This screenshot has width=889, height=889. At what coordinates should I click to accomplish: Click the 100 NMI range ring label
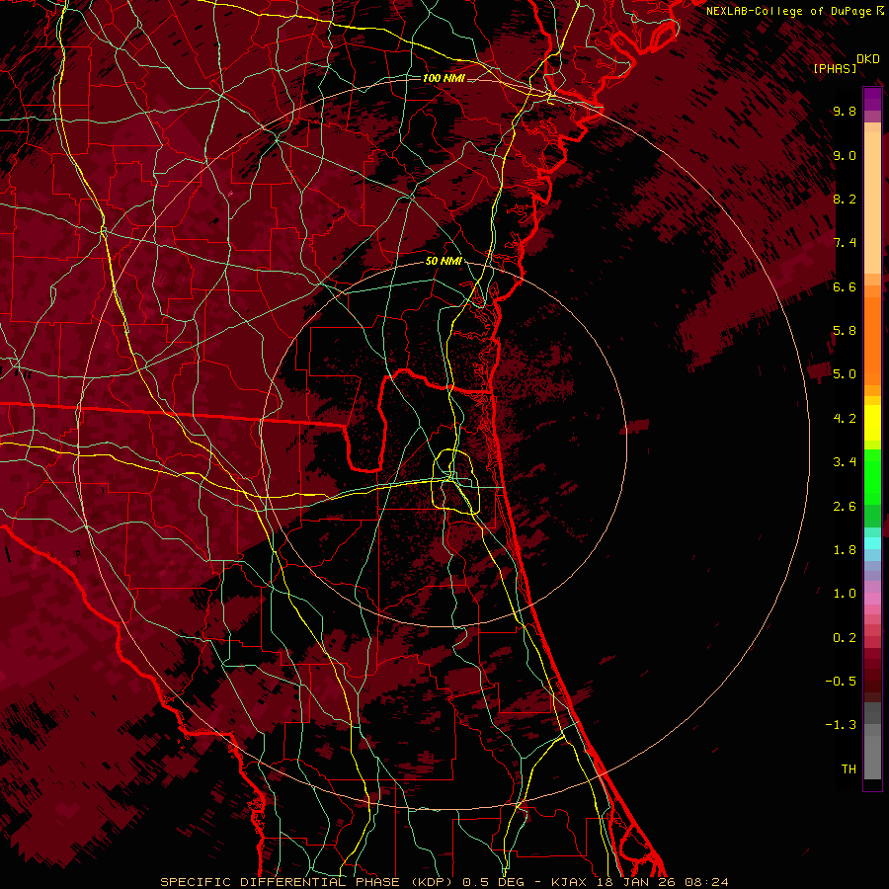click(444, 78)
